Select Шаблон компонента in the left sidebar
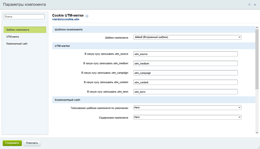Viewport: 260px width, 149px height. (x=25, y=30)
